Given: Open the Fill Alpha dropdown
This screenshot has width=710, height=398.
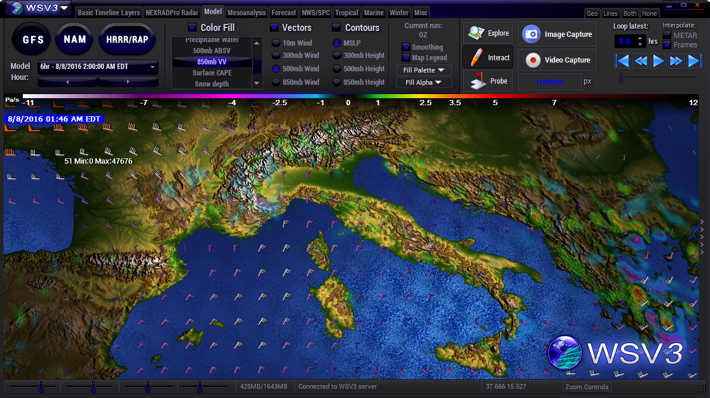Looking at the screenshot, I should tap(424, 82).
